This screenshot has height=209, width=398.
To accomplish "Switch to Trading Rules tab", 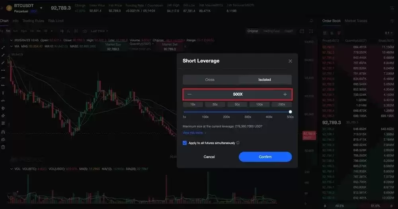I will coord(33,21).
